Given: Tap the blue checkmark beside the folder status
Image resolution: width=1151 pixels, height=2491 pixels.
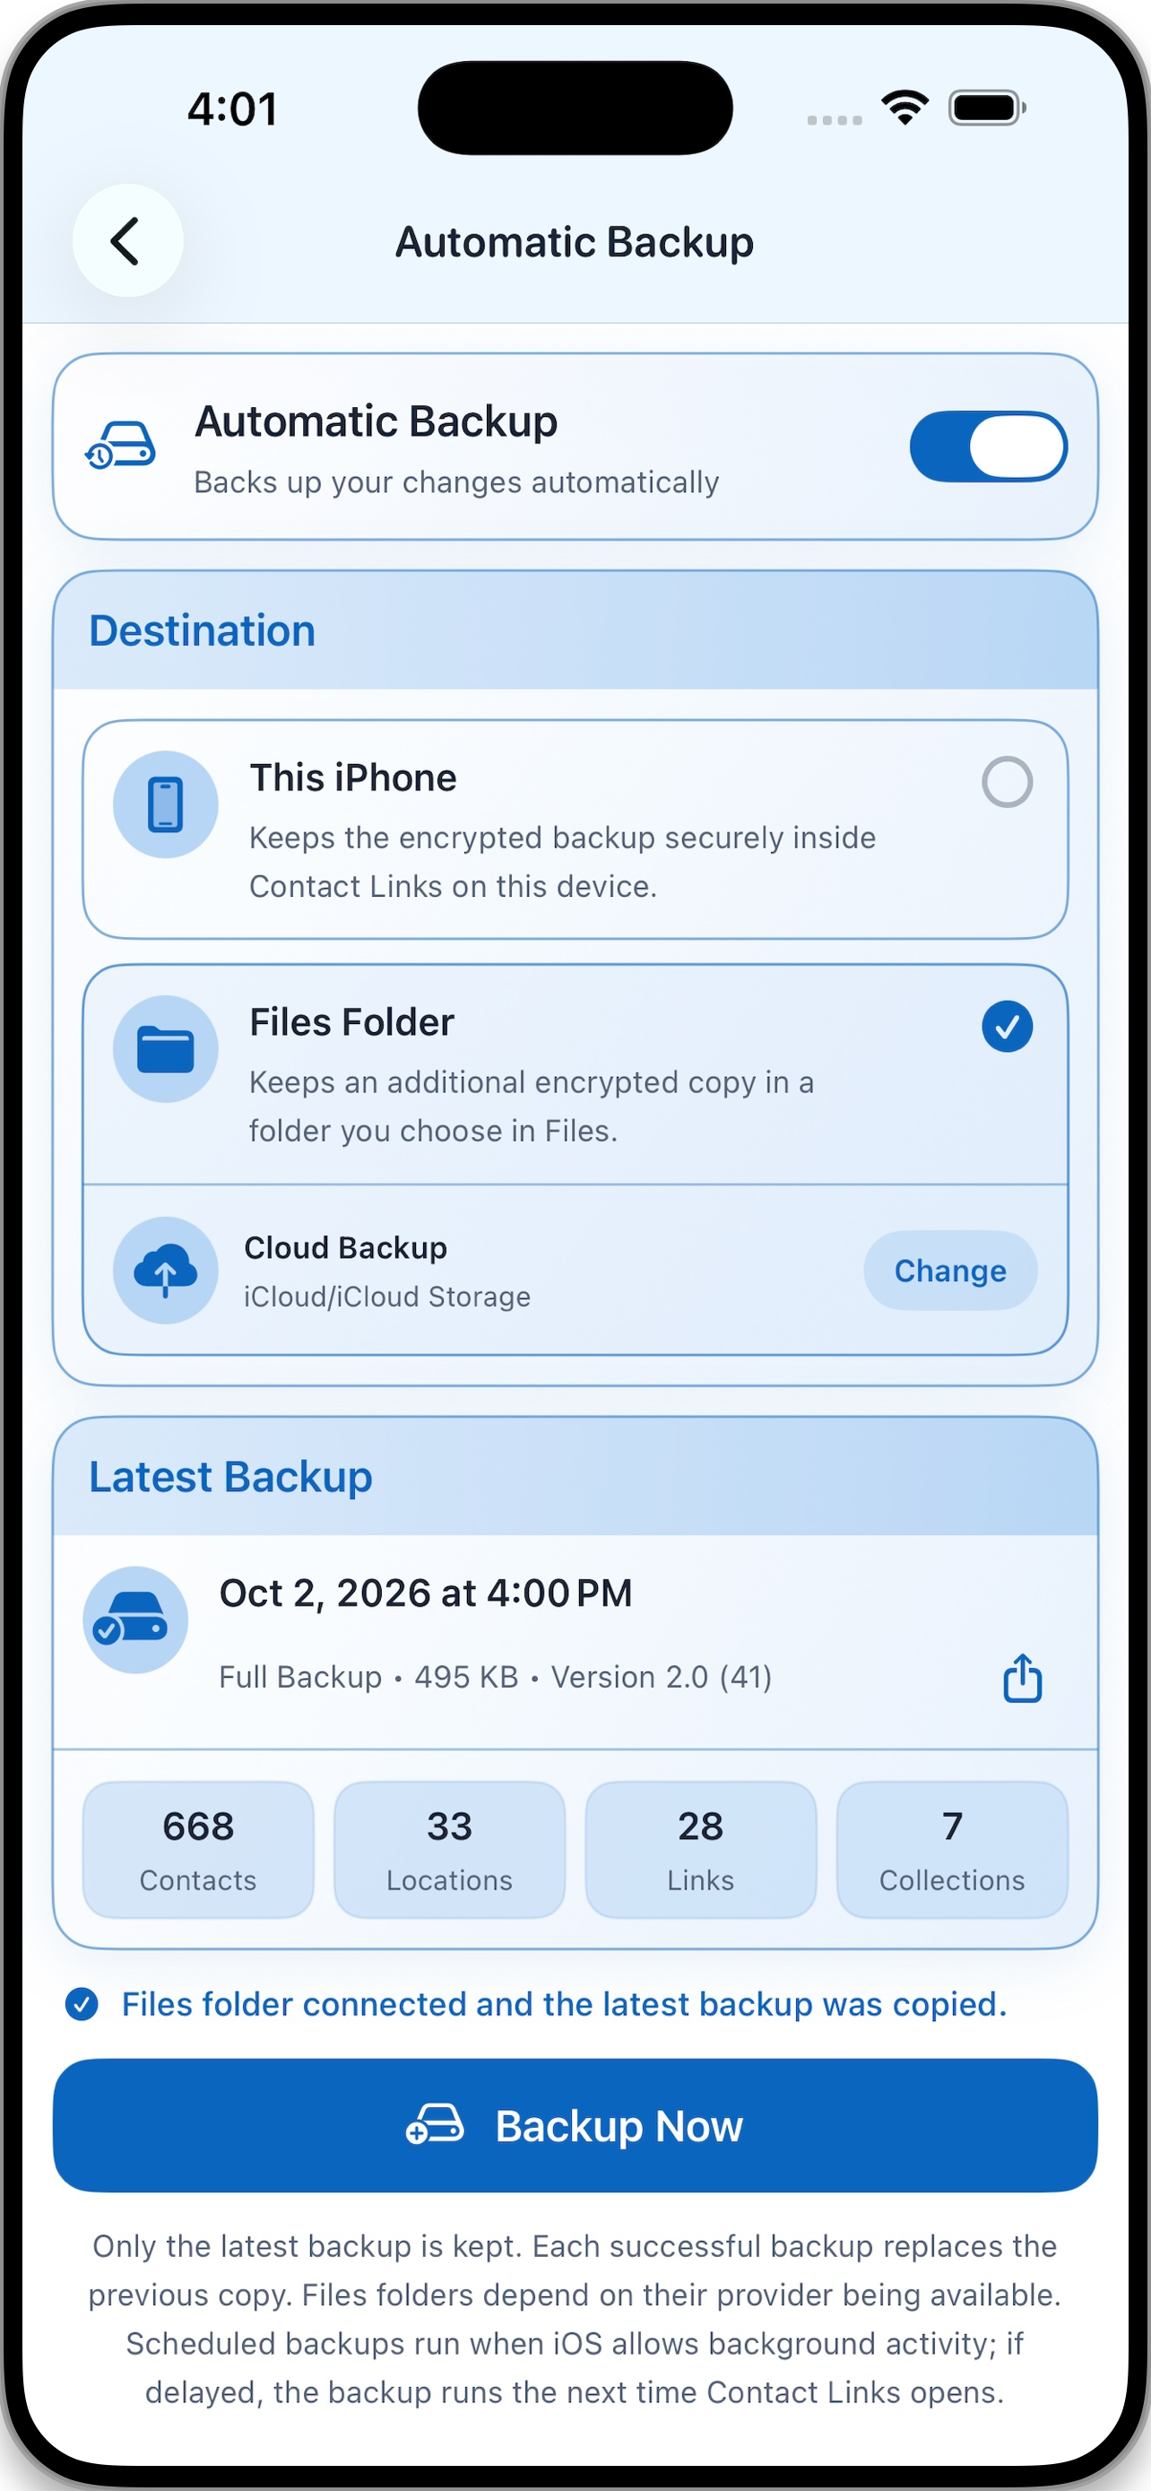Looking at the screenshot, I should coord(82,2005).
